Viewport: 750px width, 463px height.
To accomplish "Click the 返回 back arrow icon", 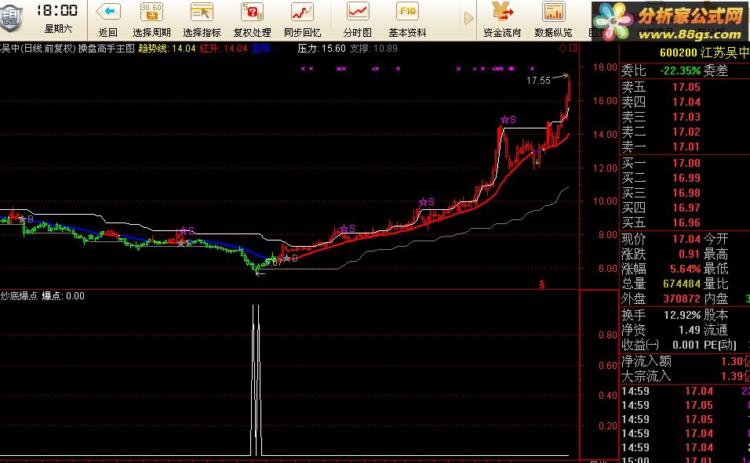I will pyautogui.click(x=108, y=12).
